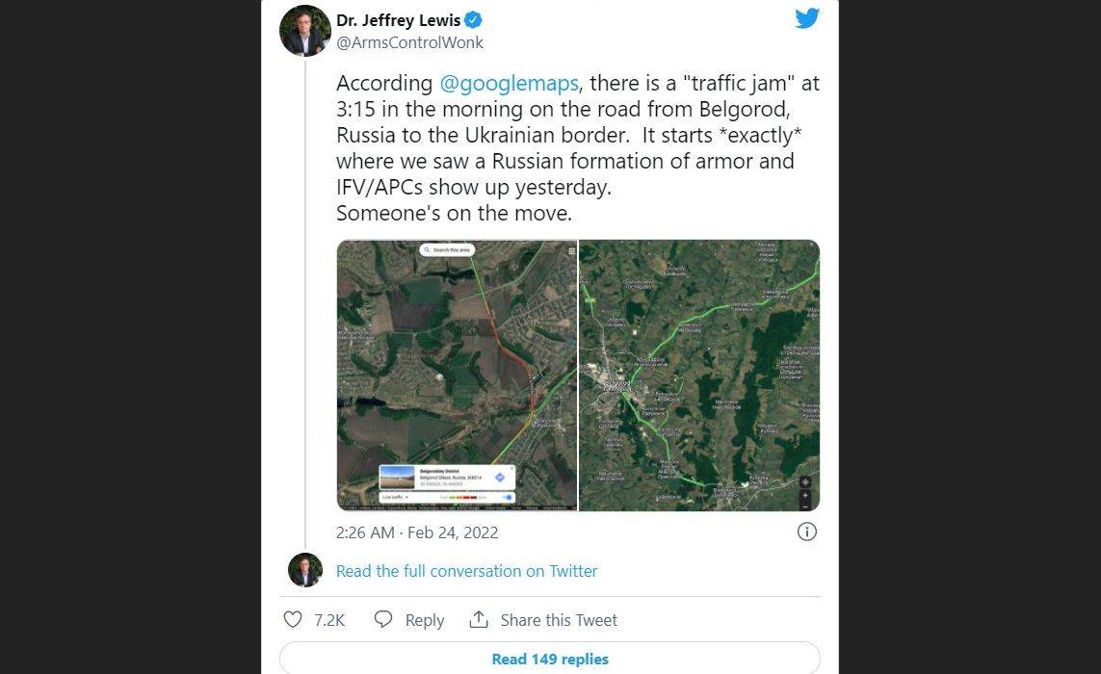
Task: Click the blue directions icon on the location card
Action: pyautogui.click(x=500, y=478)
